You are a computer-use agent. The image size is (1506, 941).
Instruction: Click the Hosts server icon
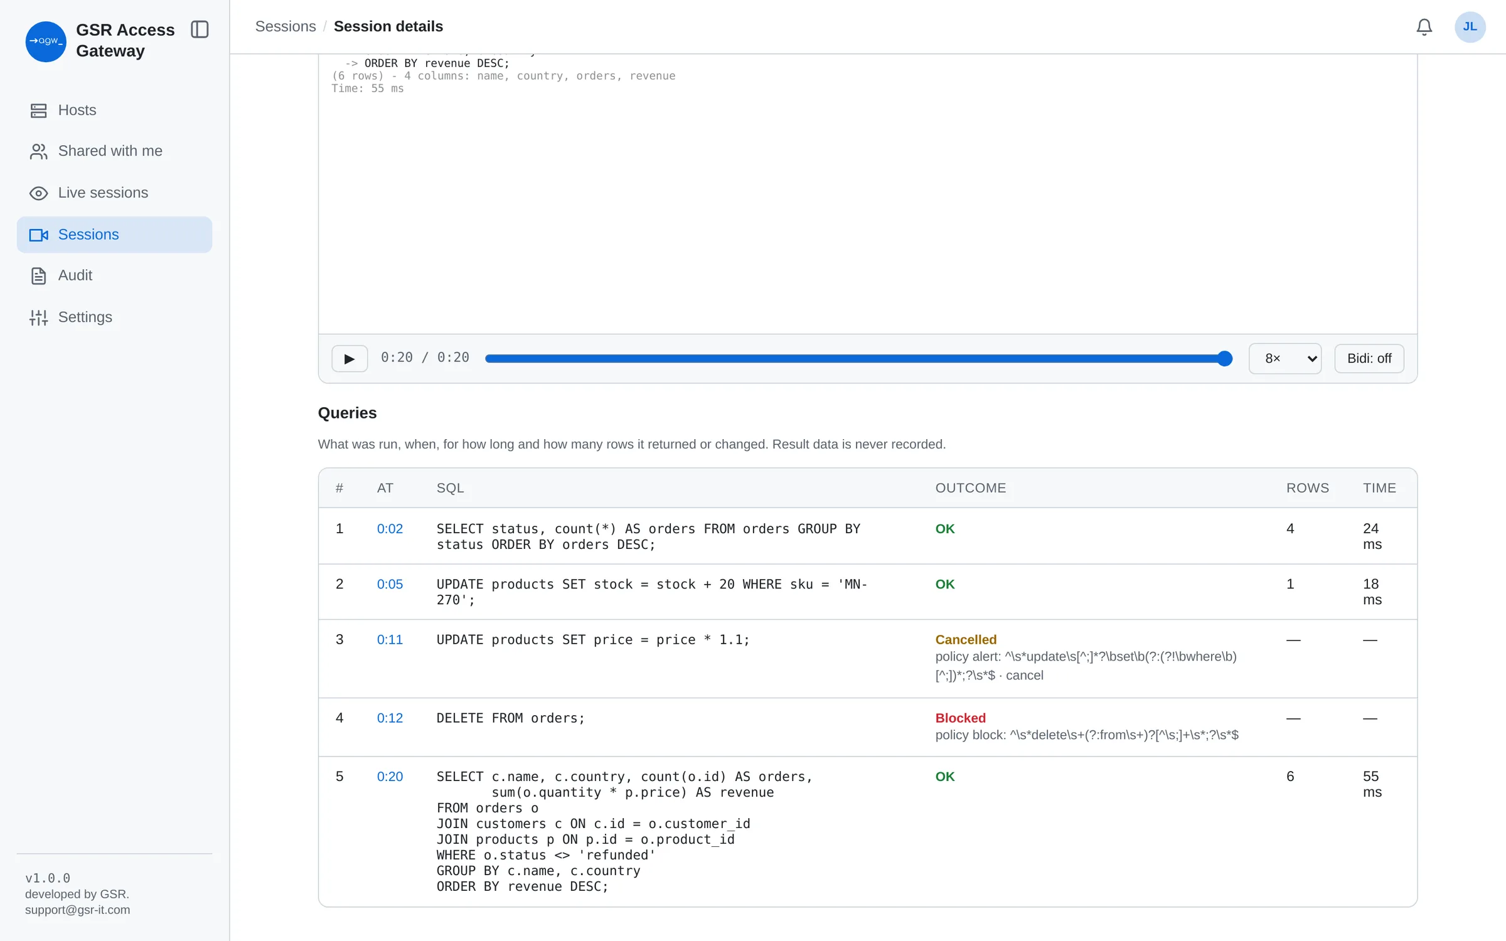[x=38, y=110]
